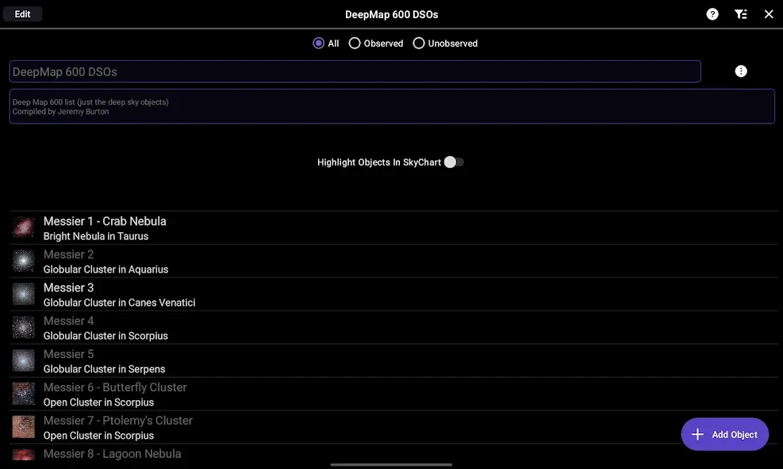Open Messier 5 Globular Cluster in Serpens
The image size is (783, 469).
pyautogui.click(x=393, y=360)
